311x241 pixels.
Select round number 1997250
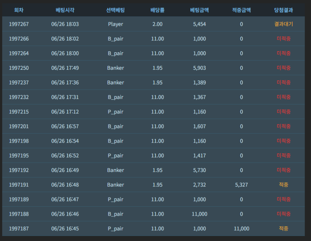19,68
